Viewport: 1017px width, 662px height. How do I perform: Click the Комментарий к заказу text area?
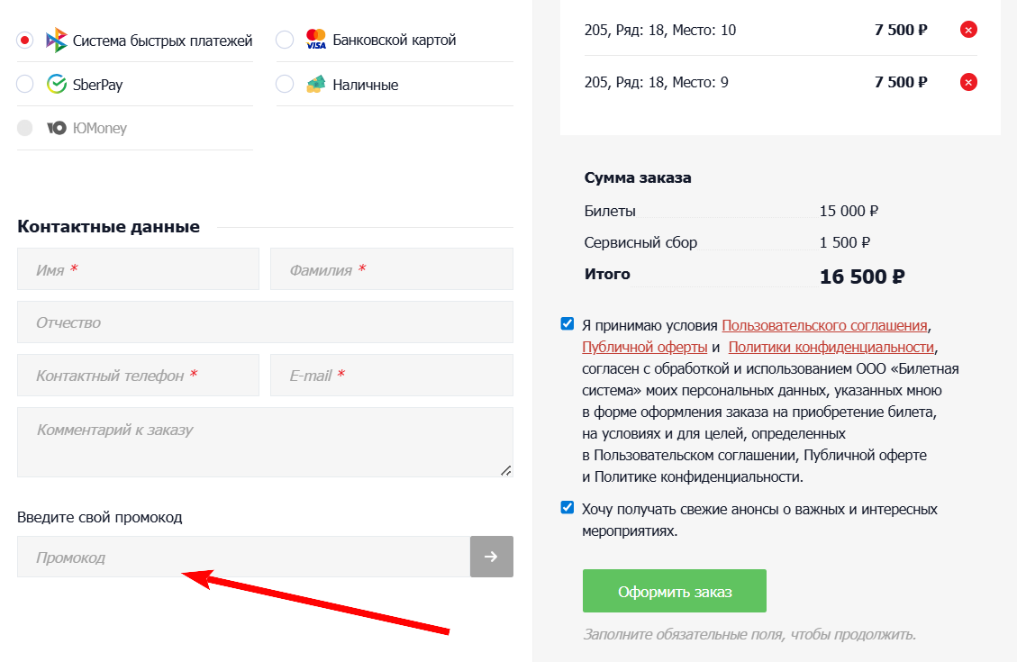[265, 441]
